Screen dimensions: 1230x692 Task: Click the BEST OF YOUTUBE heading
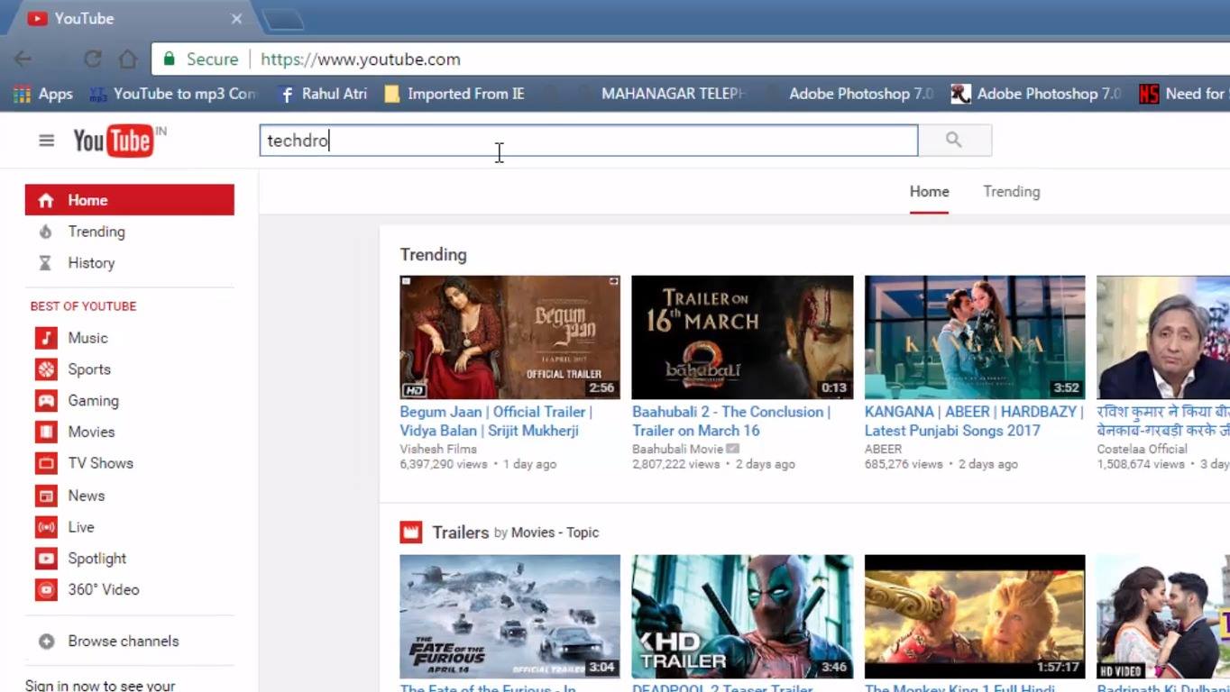coord(83,306)
